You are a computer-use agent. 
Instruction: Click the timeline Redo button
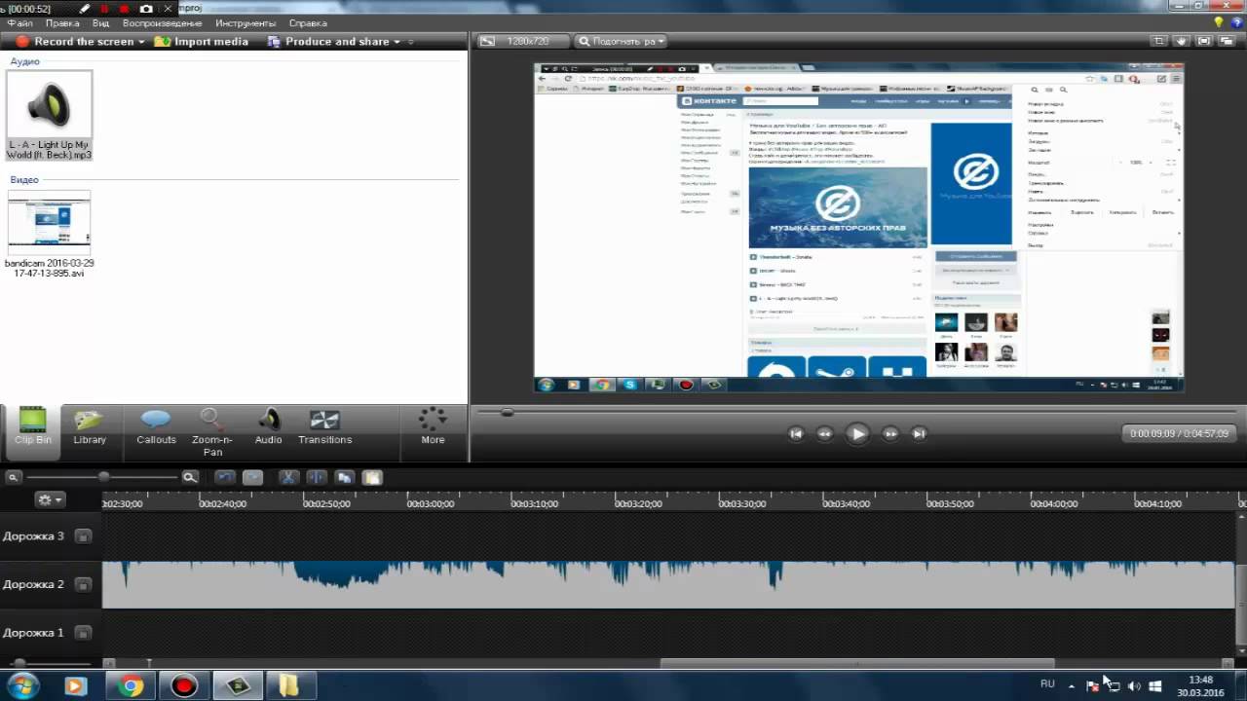tap(252, 477)
